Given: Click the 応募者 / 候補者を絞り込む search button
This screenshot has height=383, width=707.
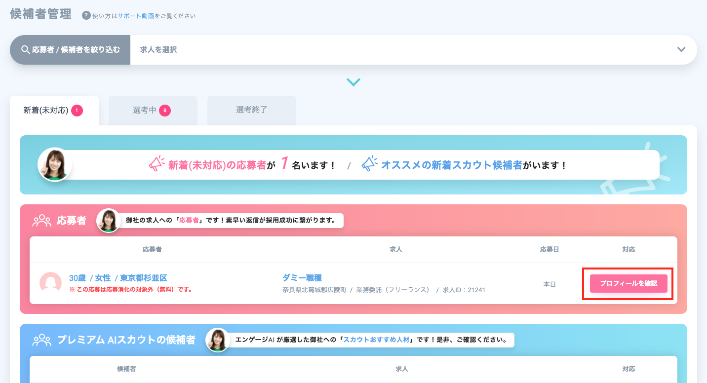Looking at the screenshot, I should (70, 50).
